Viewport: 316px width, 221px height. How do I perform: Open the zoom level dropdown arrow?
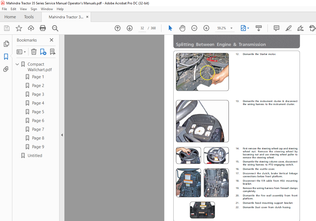[x=231, y=28]
